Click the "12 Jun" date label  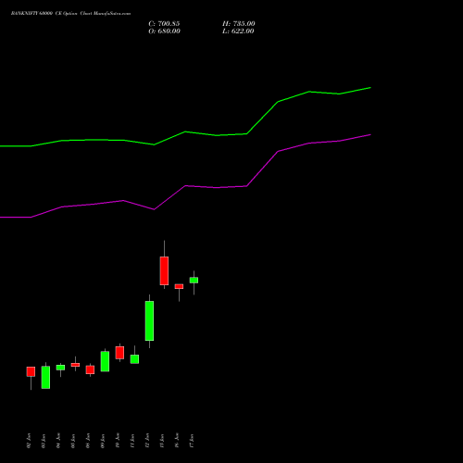147,441
